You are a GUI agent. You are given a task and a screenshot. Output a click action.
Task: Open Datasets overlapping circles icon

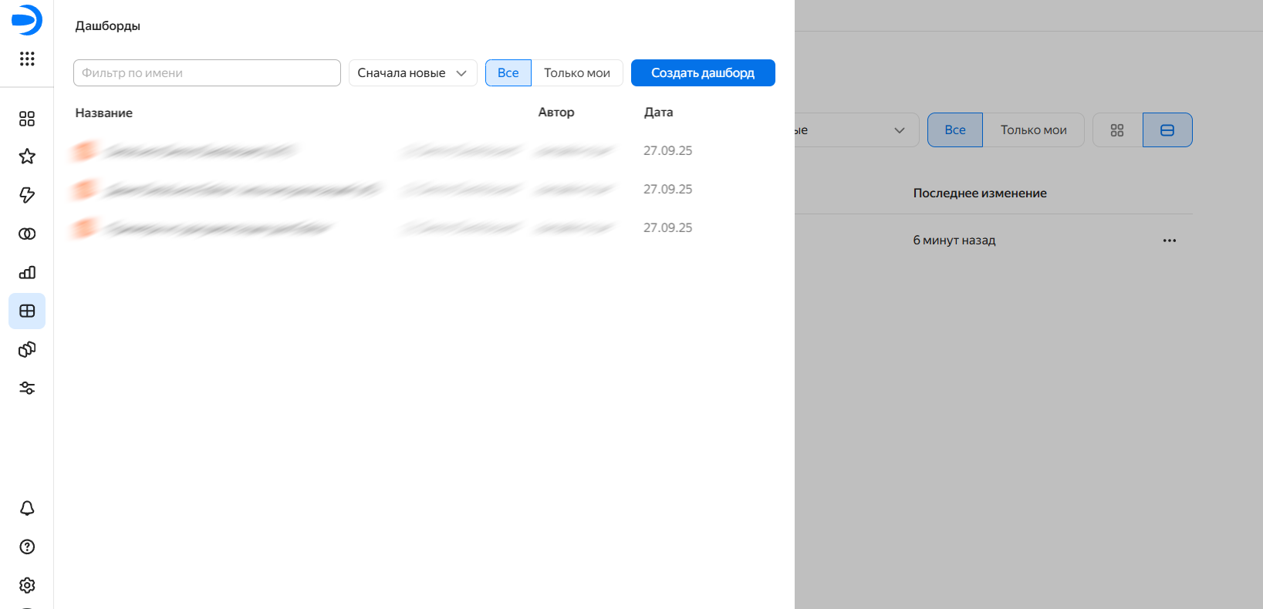pyautogui.click(x=27, y=234)
